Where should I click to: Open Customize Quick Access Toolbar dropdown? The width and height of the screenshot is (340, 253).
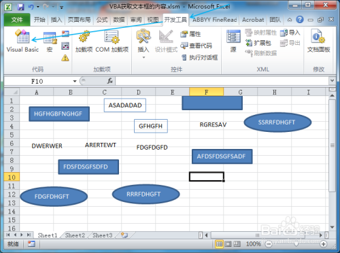[61, 7]
